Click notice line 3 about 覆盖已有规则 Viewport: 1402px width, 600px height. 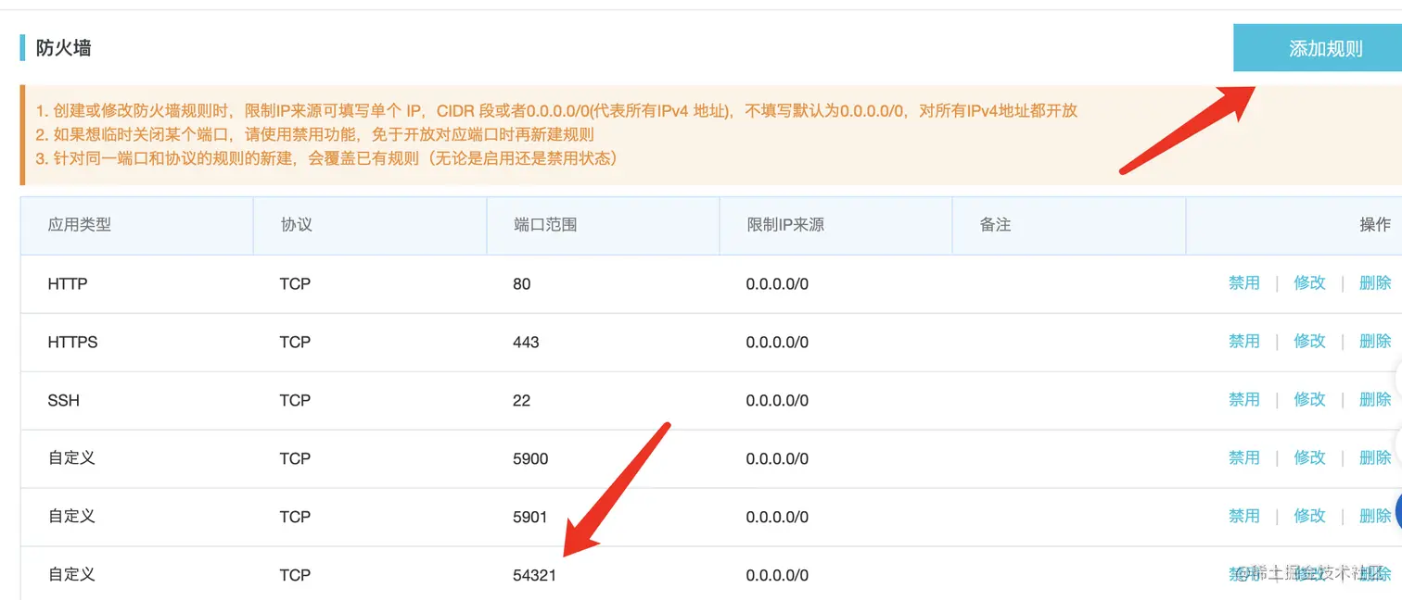(x=326, y=158)
